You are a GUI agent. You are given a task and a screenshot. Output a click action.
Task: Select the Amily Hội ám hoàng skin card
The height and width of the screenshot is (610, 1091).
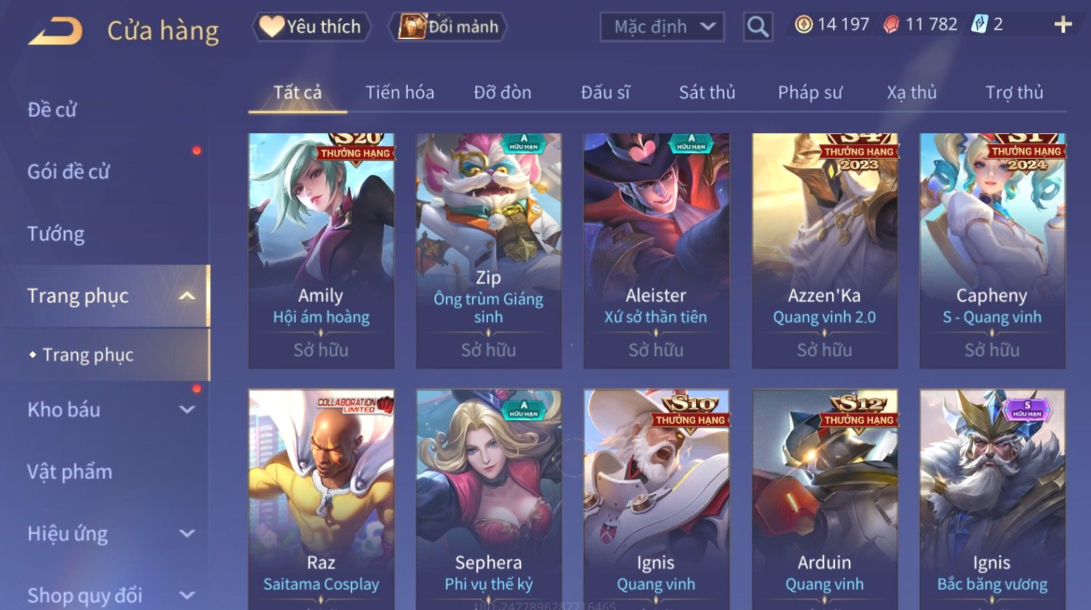pos(321,251)
